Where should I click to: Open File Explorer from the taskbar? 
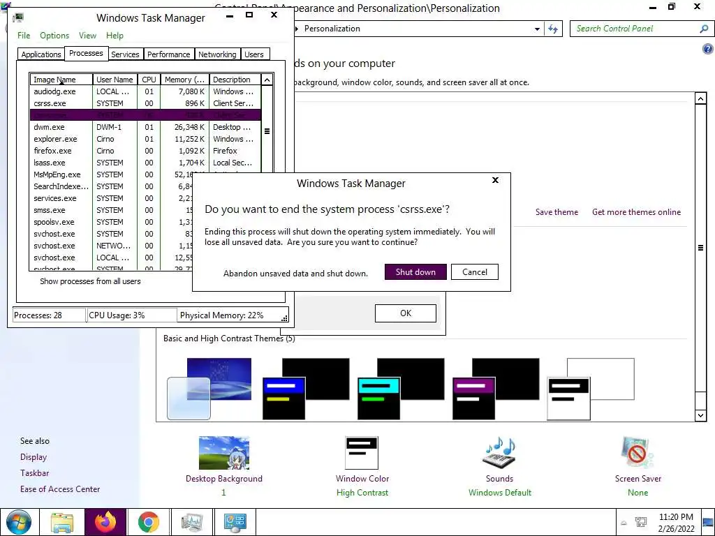tap(61, 522)
